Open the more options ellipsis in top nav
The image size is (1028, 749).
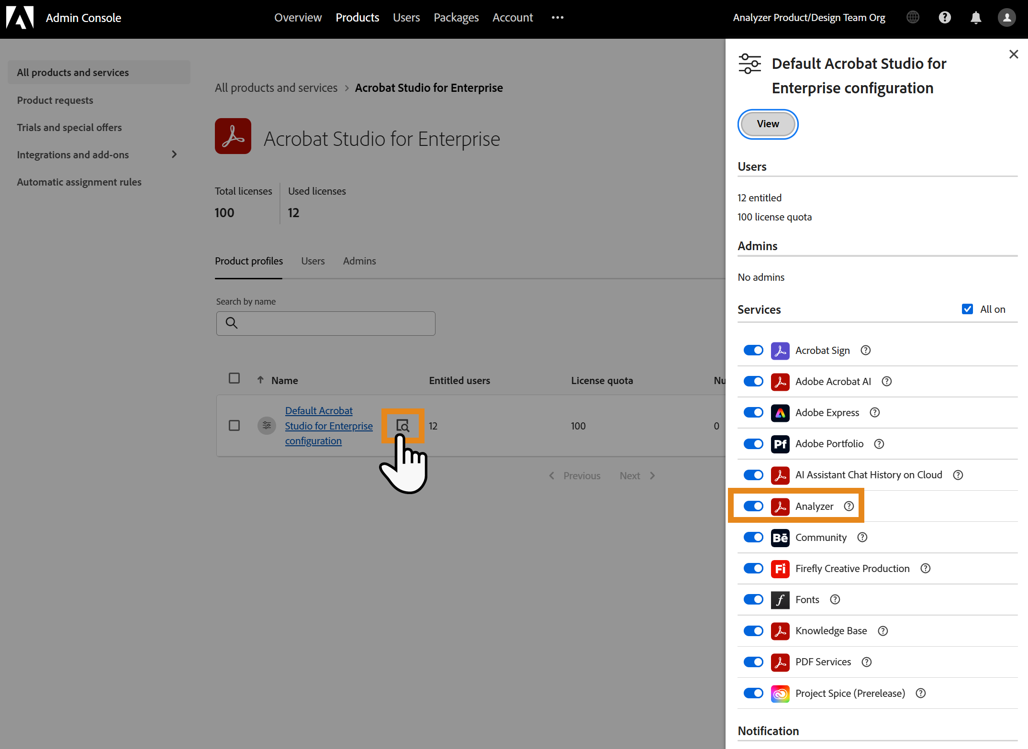[558, 18]
